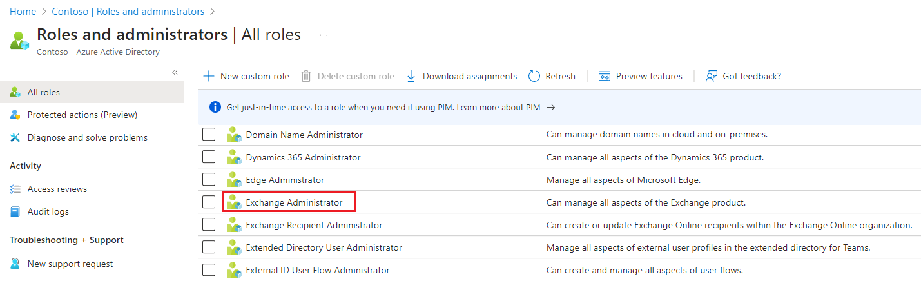
Task: Open the Domain Name Administrator role name
Action: pos(304,135)
